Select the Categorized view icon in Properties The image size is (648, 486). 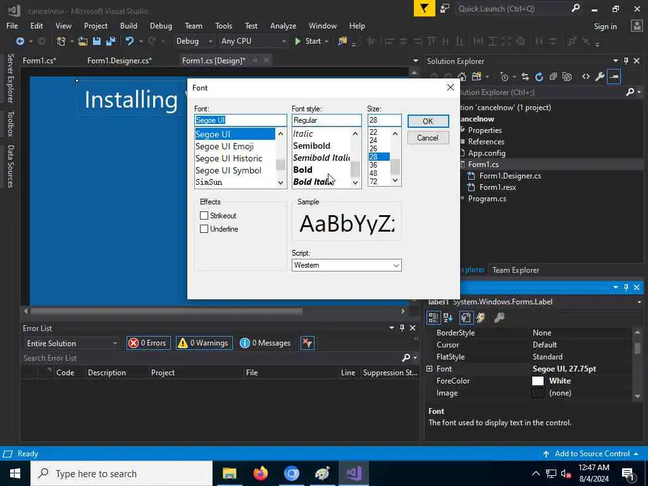click(433, 318)
